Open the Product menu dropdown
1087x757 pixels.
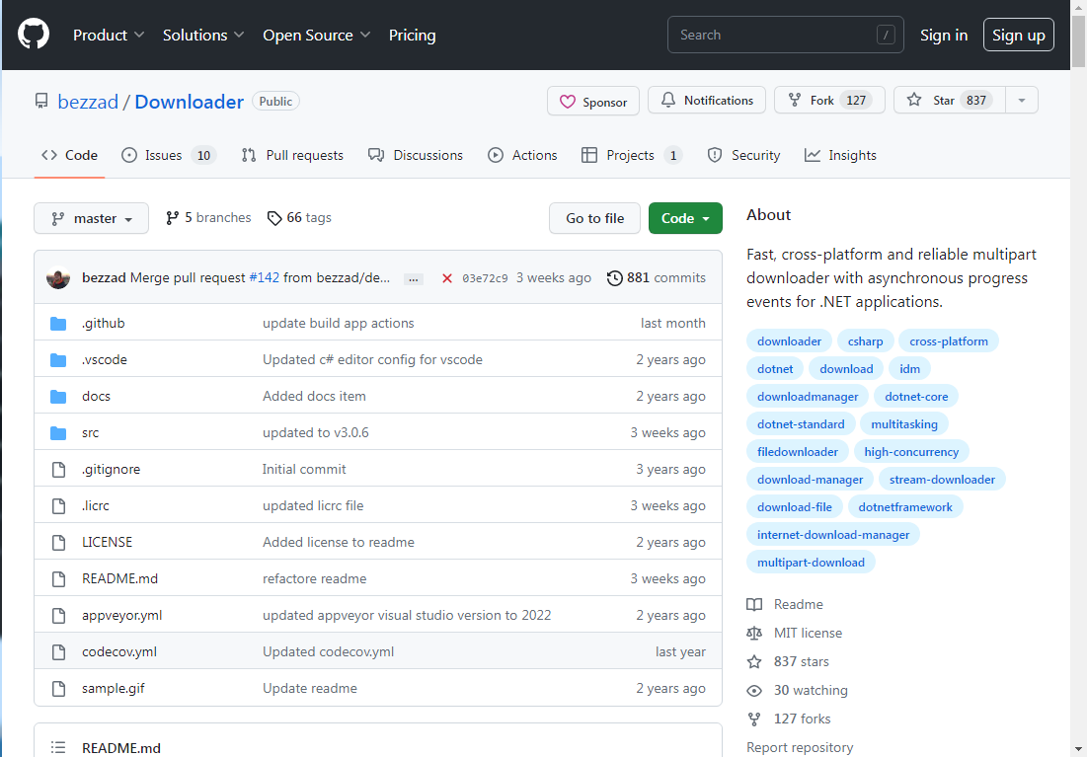point(109,35)
